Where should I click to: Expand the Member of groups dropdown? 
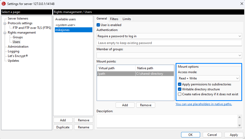coord(169,55)
